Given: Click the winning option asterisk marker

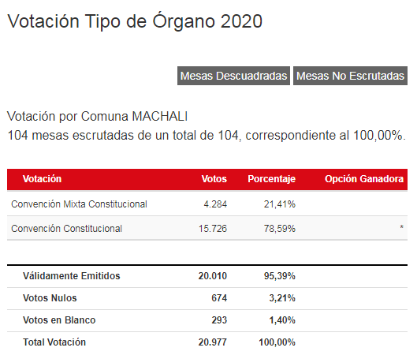Looking at the screenshot, I should 401,227.
